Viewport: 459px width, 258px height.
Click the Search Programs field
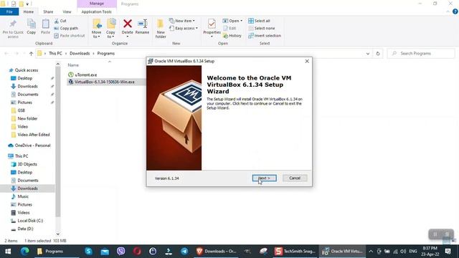(421, 54)
